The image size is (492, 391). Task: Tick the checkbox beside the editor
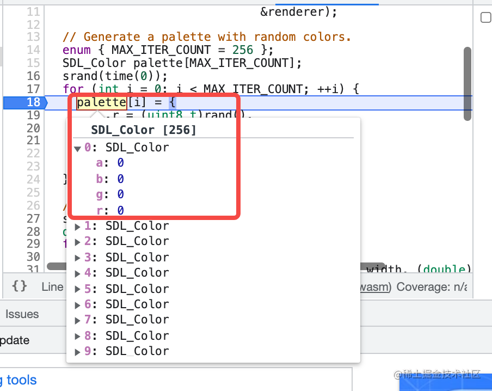486,17
